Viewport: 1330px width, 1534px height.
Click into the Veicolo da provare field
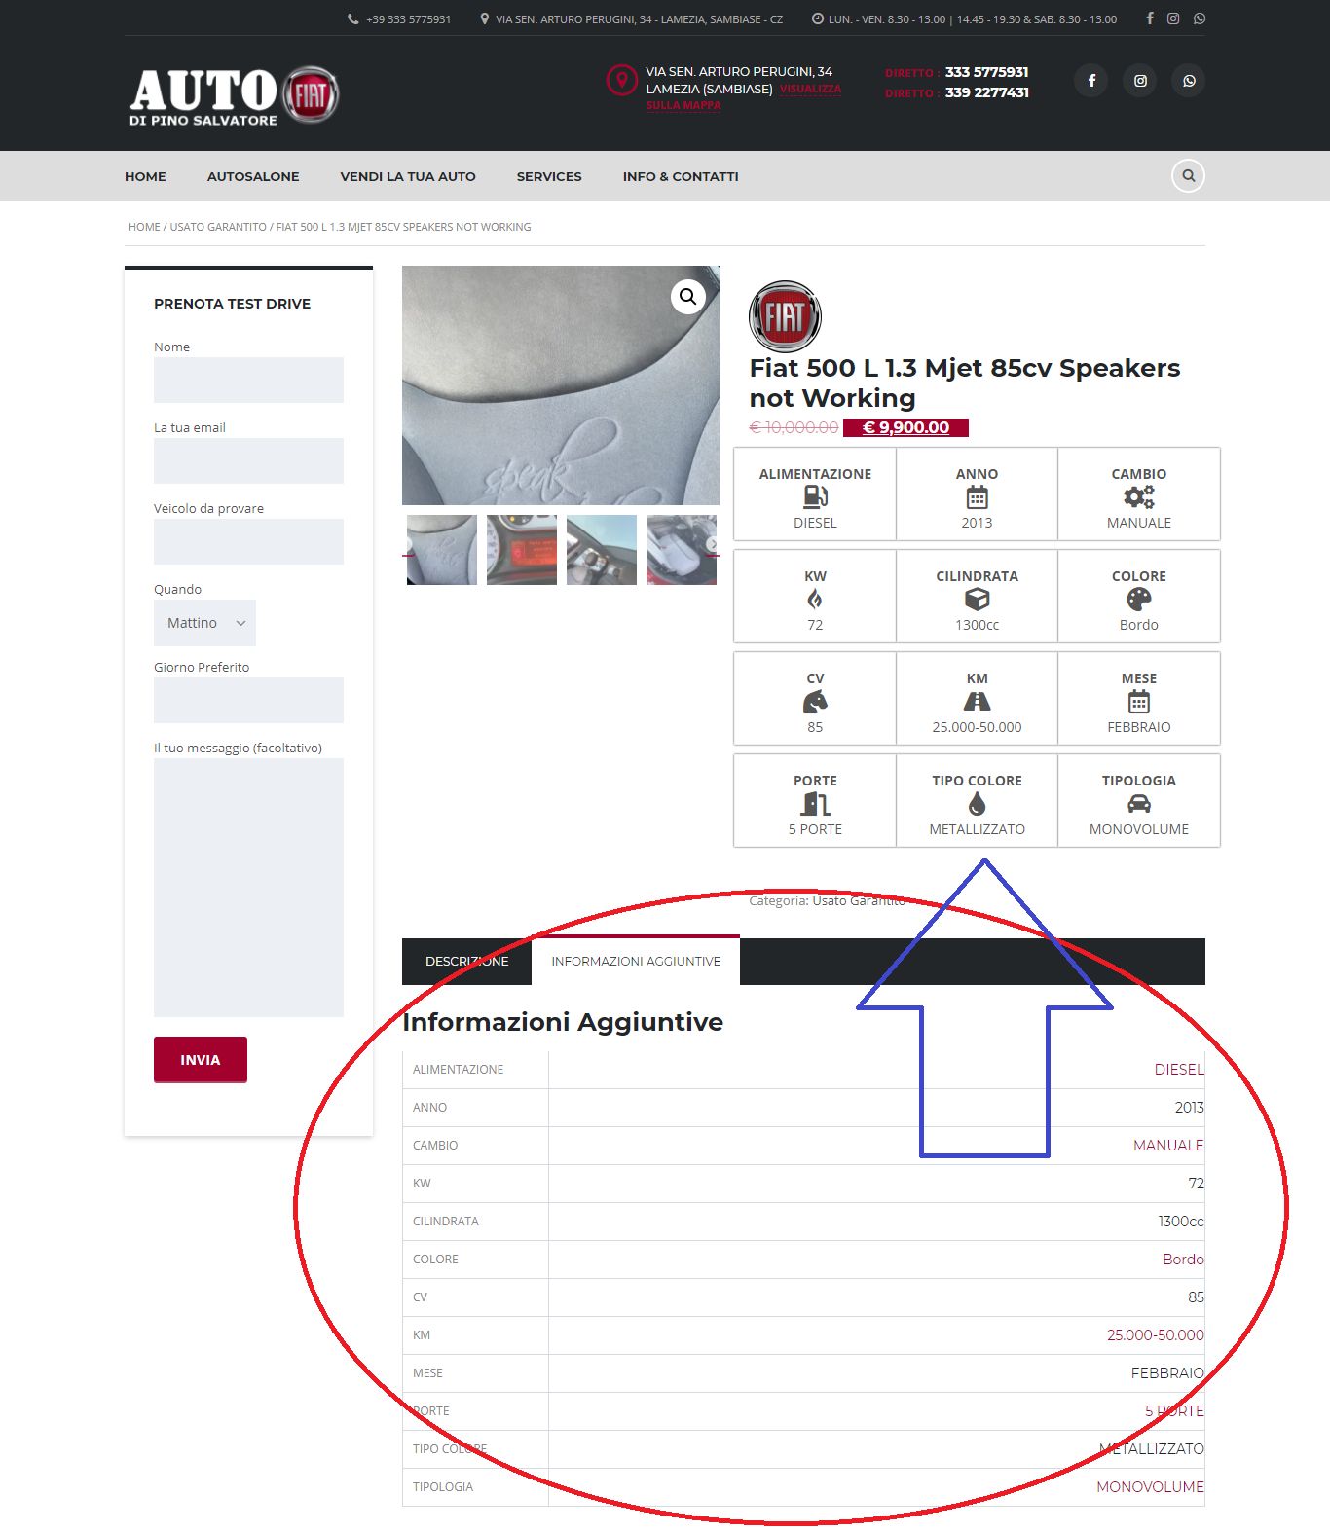(248, 541)
